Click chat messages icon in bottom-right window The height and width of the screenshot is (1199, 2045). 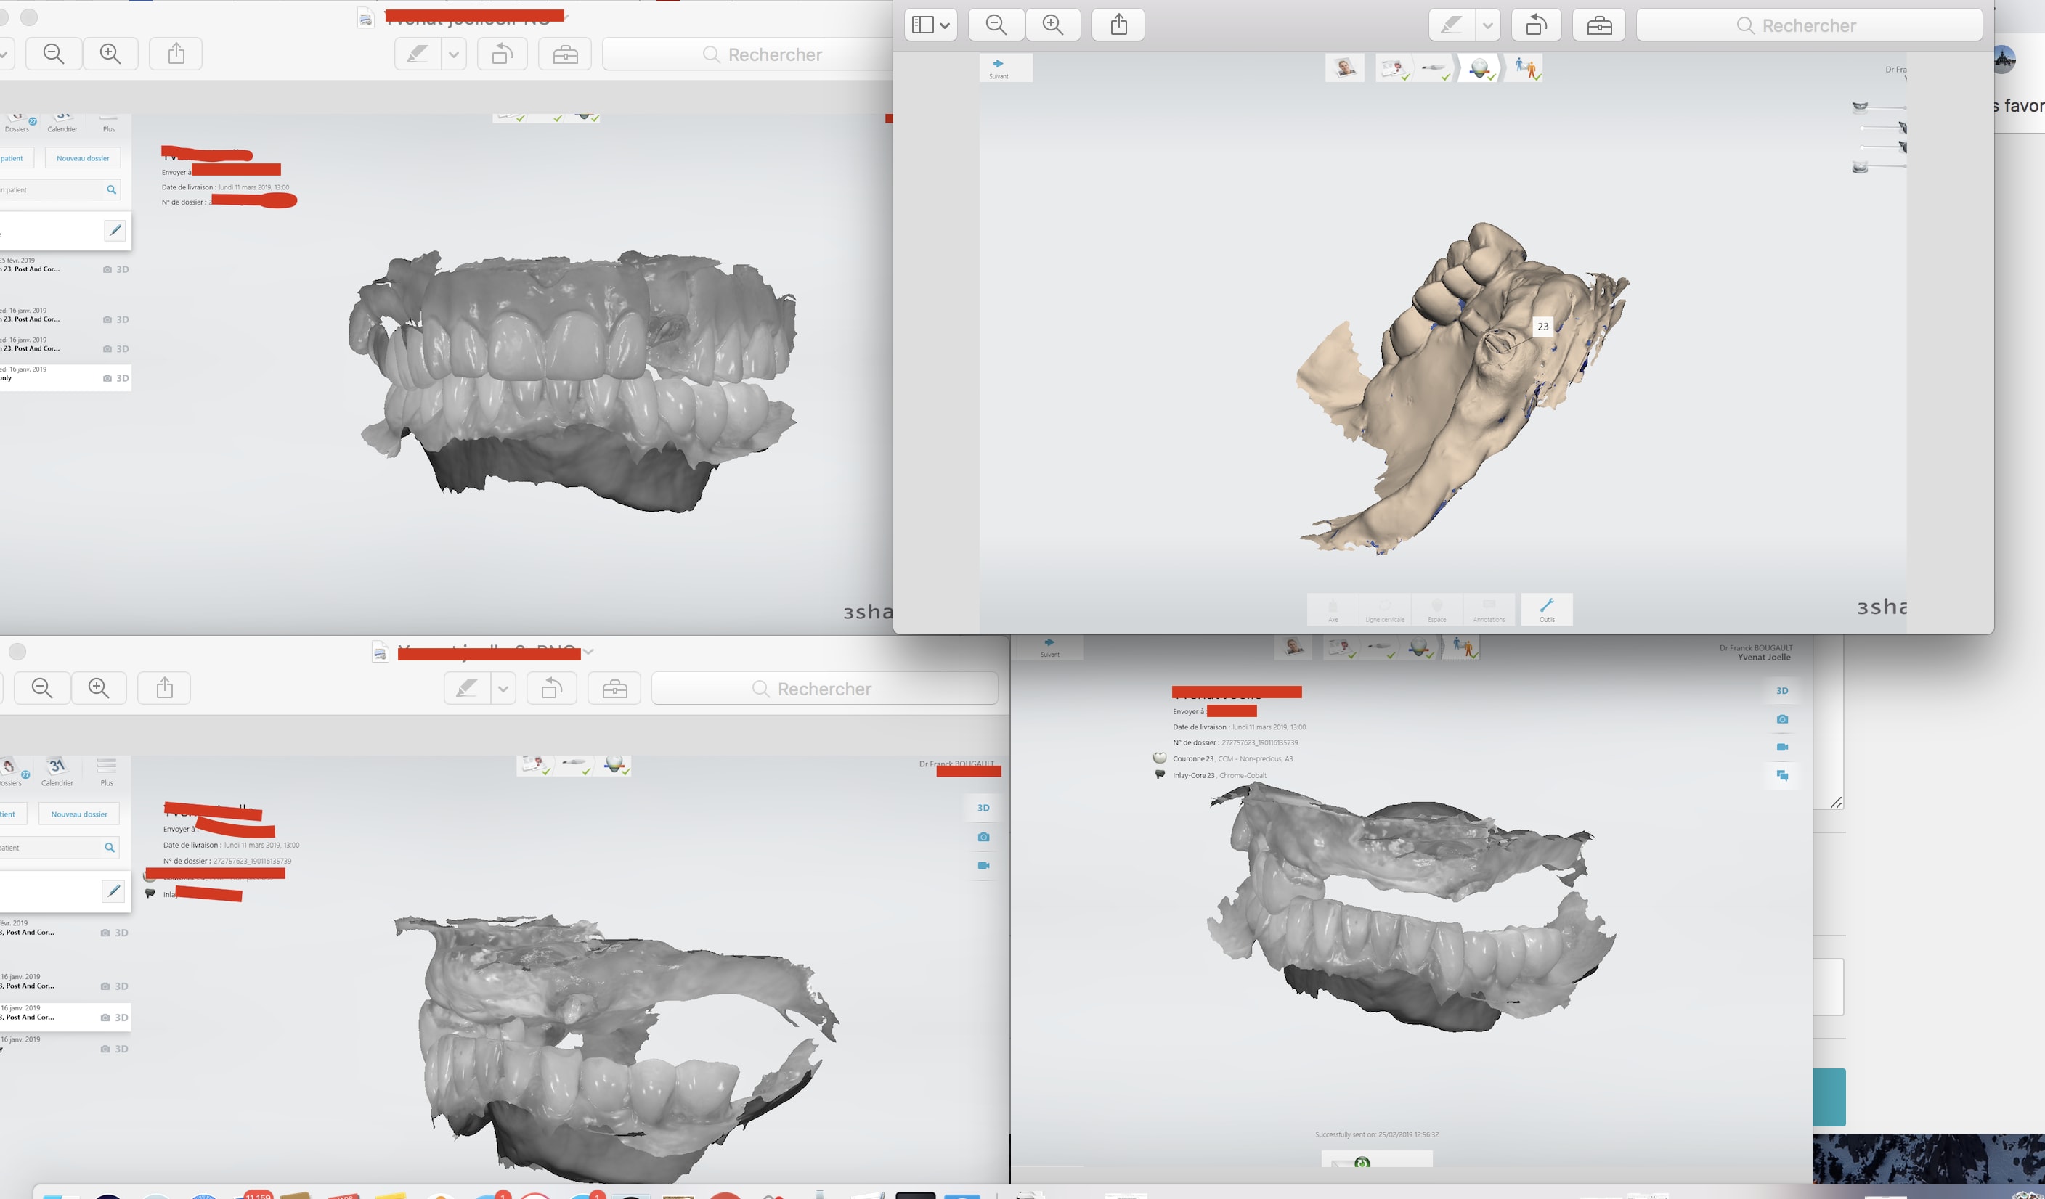[x=1782, y=776]
